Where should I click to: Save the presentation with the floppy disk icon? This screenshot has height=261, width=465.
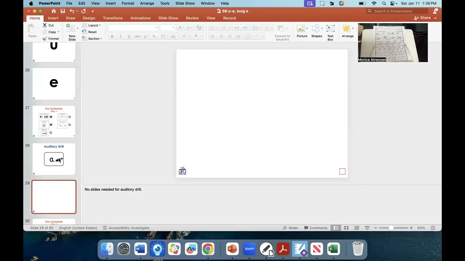click(x=63, y=11)
